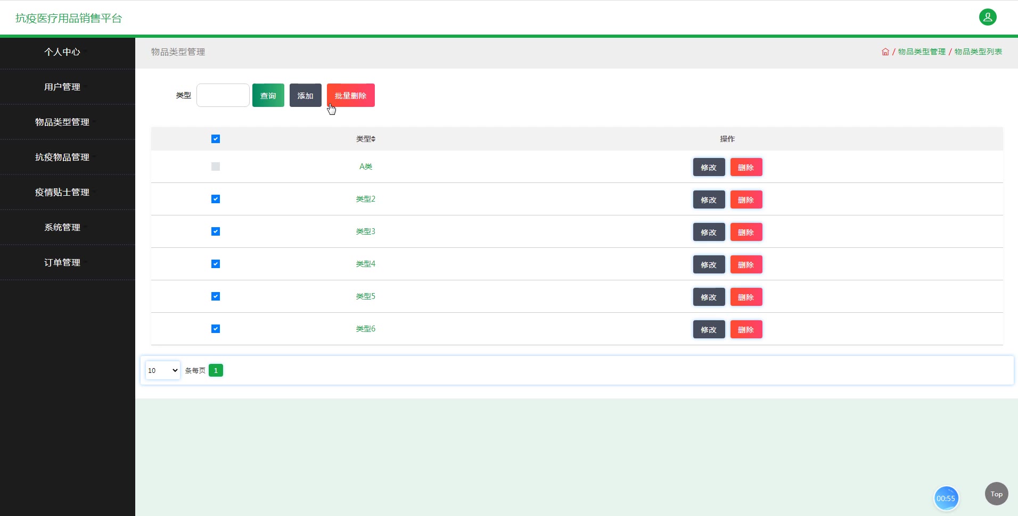Viewport: 1018px width, 516px height.
Task: Toggle the 类型 column sort arrows
Action: pos(373,139)
